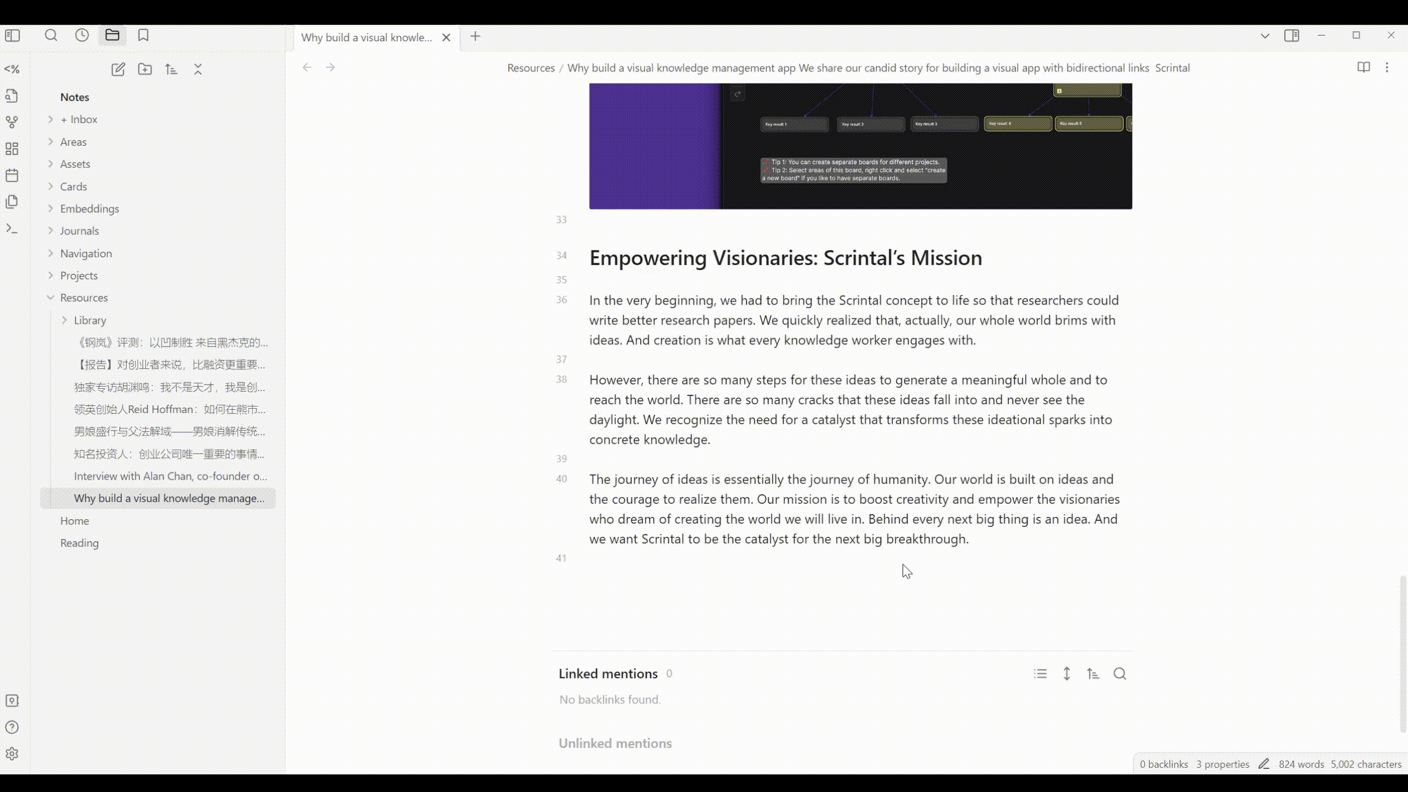The image size is (1408, 792).
Task: Click the Resources breadcrumb link
Action: tap(531, 68)
